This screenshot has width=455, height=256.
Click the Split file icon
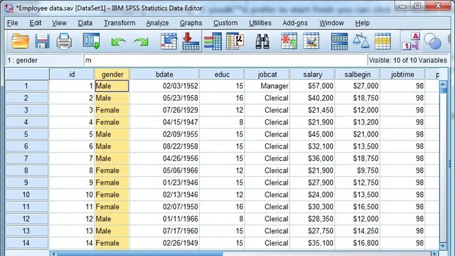[339, 42]
